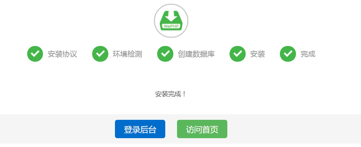Image resolution: width=361 pixels, height=147 pixels.
Task: Click the WeiPHP green tray logo
Action: point(171,21)
